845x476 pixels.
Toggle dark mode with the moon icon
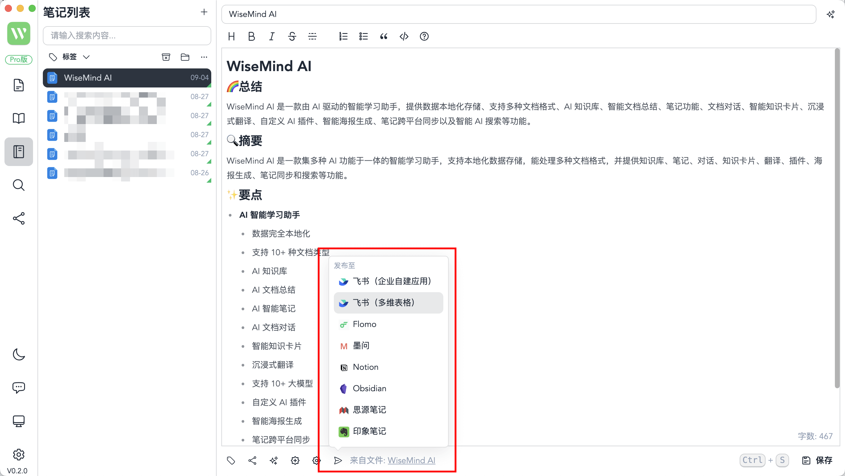[18, 355]
